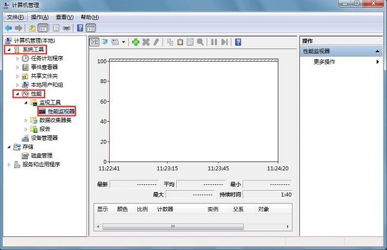Click the Properties toolbar icon
Screen dimensions: 387x250
coord(56,28)
